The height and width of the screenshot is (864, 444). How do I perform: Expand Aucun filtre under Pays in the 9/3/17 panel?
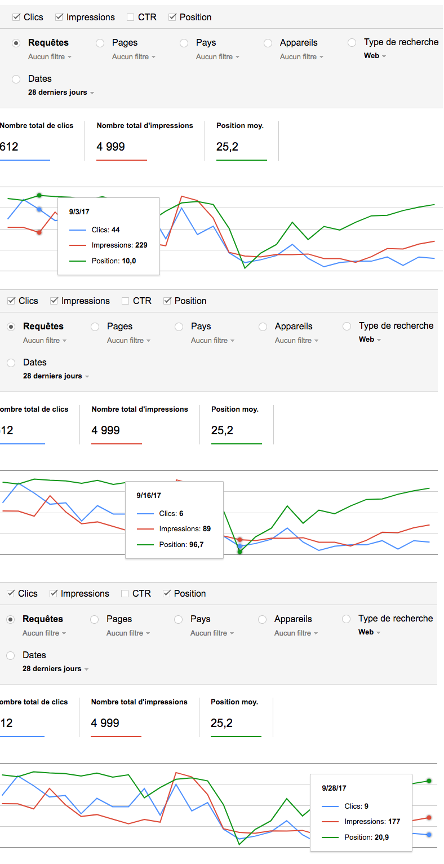(x=218, y=57)
